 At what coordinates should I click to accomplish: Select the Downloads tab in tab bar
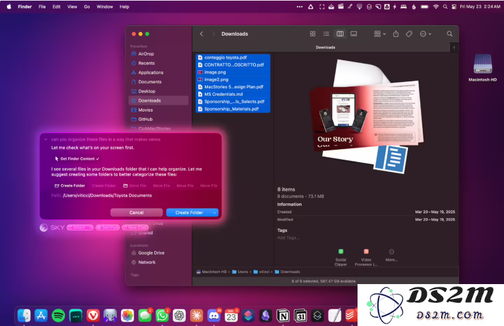pyautogui.click(x=326, y=47)
